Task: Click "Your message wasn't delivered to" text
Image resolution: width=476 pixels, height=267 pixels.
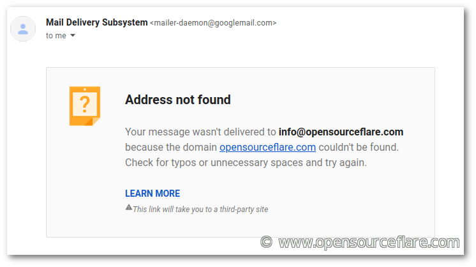Action: pyautogui.click(x=200, y=132)
